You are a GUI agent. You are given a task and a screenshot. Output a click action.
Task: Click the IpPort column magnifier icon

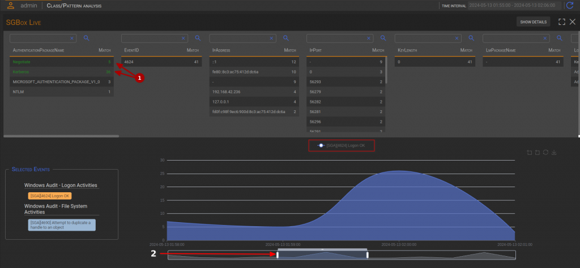click(383, 38)
